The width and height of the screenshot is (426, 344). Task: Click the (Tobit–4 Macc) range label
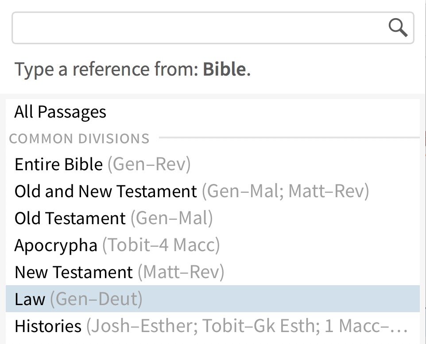(x=161, y=245)
